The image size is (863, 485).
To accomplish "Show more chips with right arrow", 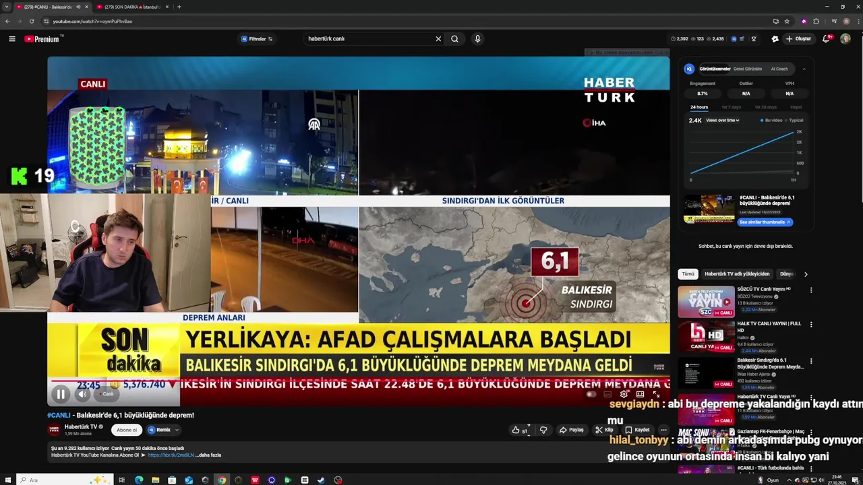I will [x=805, y=274].
